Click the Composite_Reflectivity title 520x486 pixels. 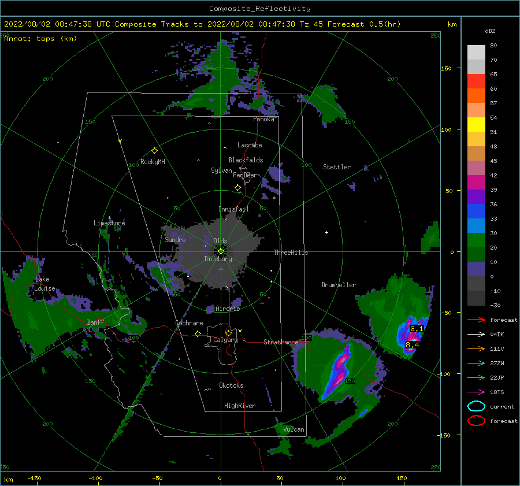[x=259, y=9]
